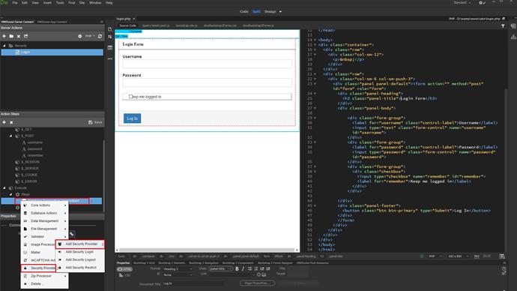Apply bold formatting in Properties
This screenshot has width=517, height=291.
click(x=237, y=269)
